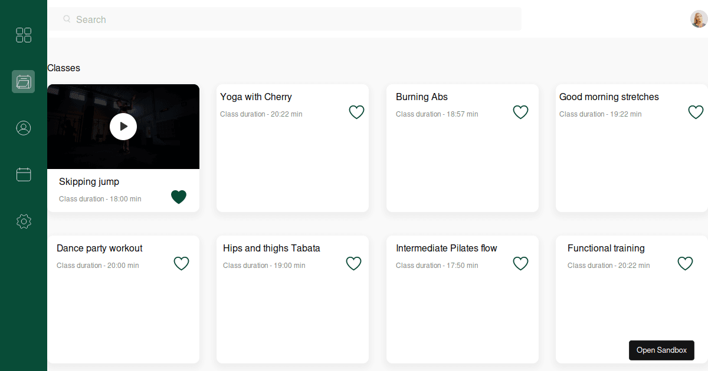Favorite the Yoga with Cherry class
Image resolution: width=708 pixels, height=371 pixels.
pyautogui.click(x=356, y=112)
